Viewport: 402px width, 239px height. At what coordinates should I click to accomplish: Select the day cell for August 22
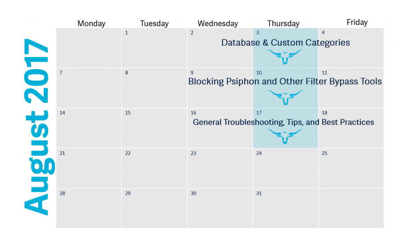point(155,168)
